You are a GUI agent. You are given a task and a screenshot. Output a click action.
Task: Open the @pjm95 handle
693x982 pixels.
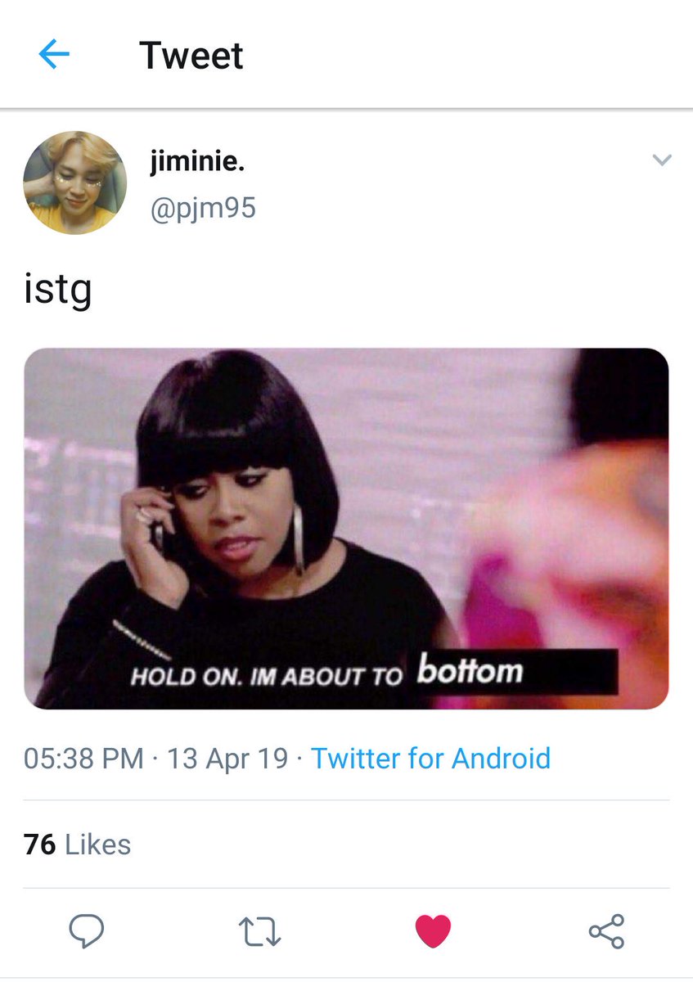[x=203, y=208]
